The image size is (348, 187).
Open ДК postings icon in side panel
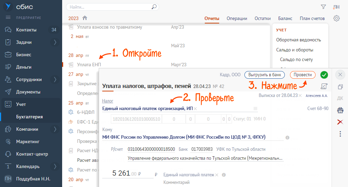[340, 98]
